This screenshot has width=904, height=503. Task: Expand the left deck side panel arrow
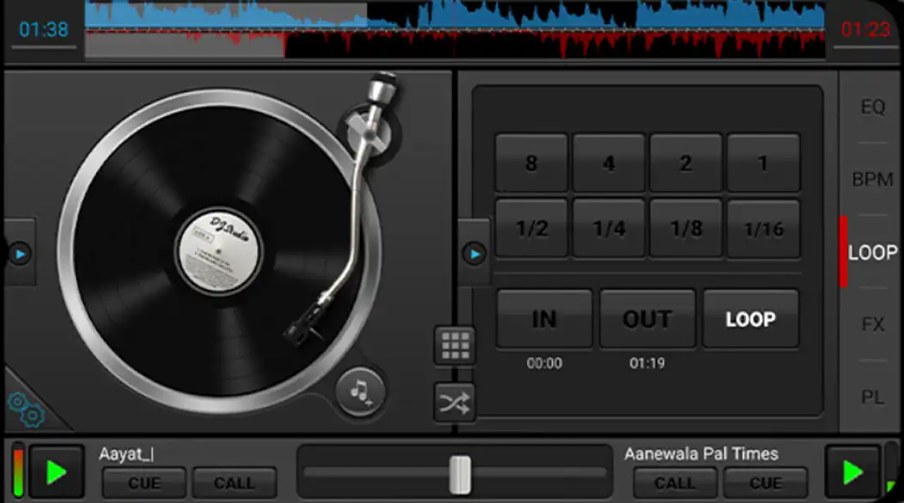point(20,254)
